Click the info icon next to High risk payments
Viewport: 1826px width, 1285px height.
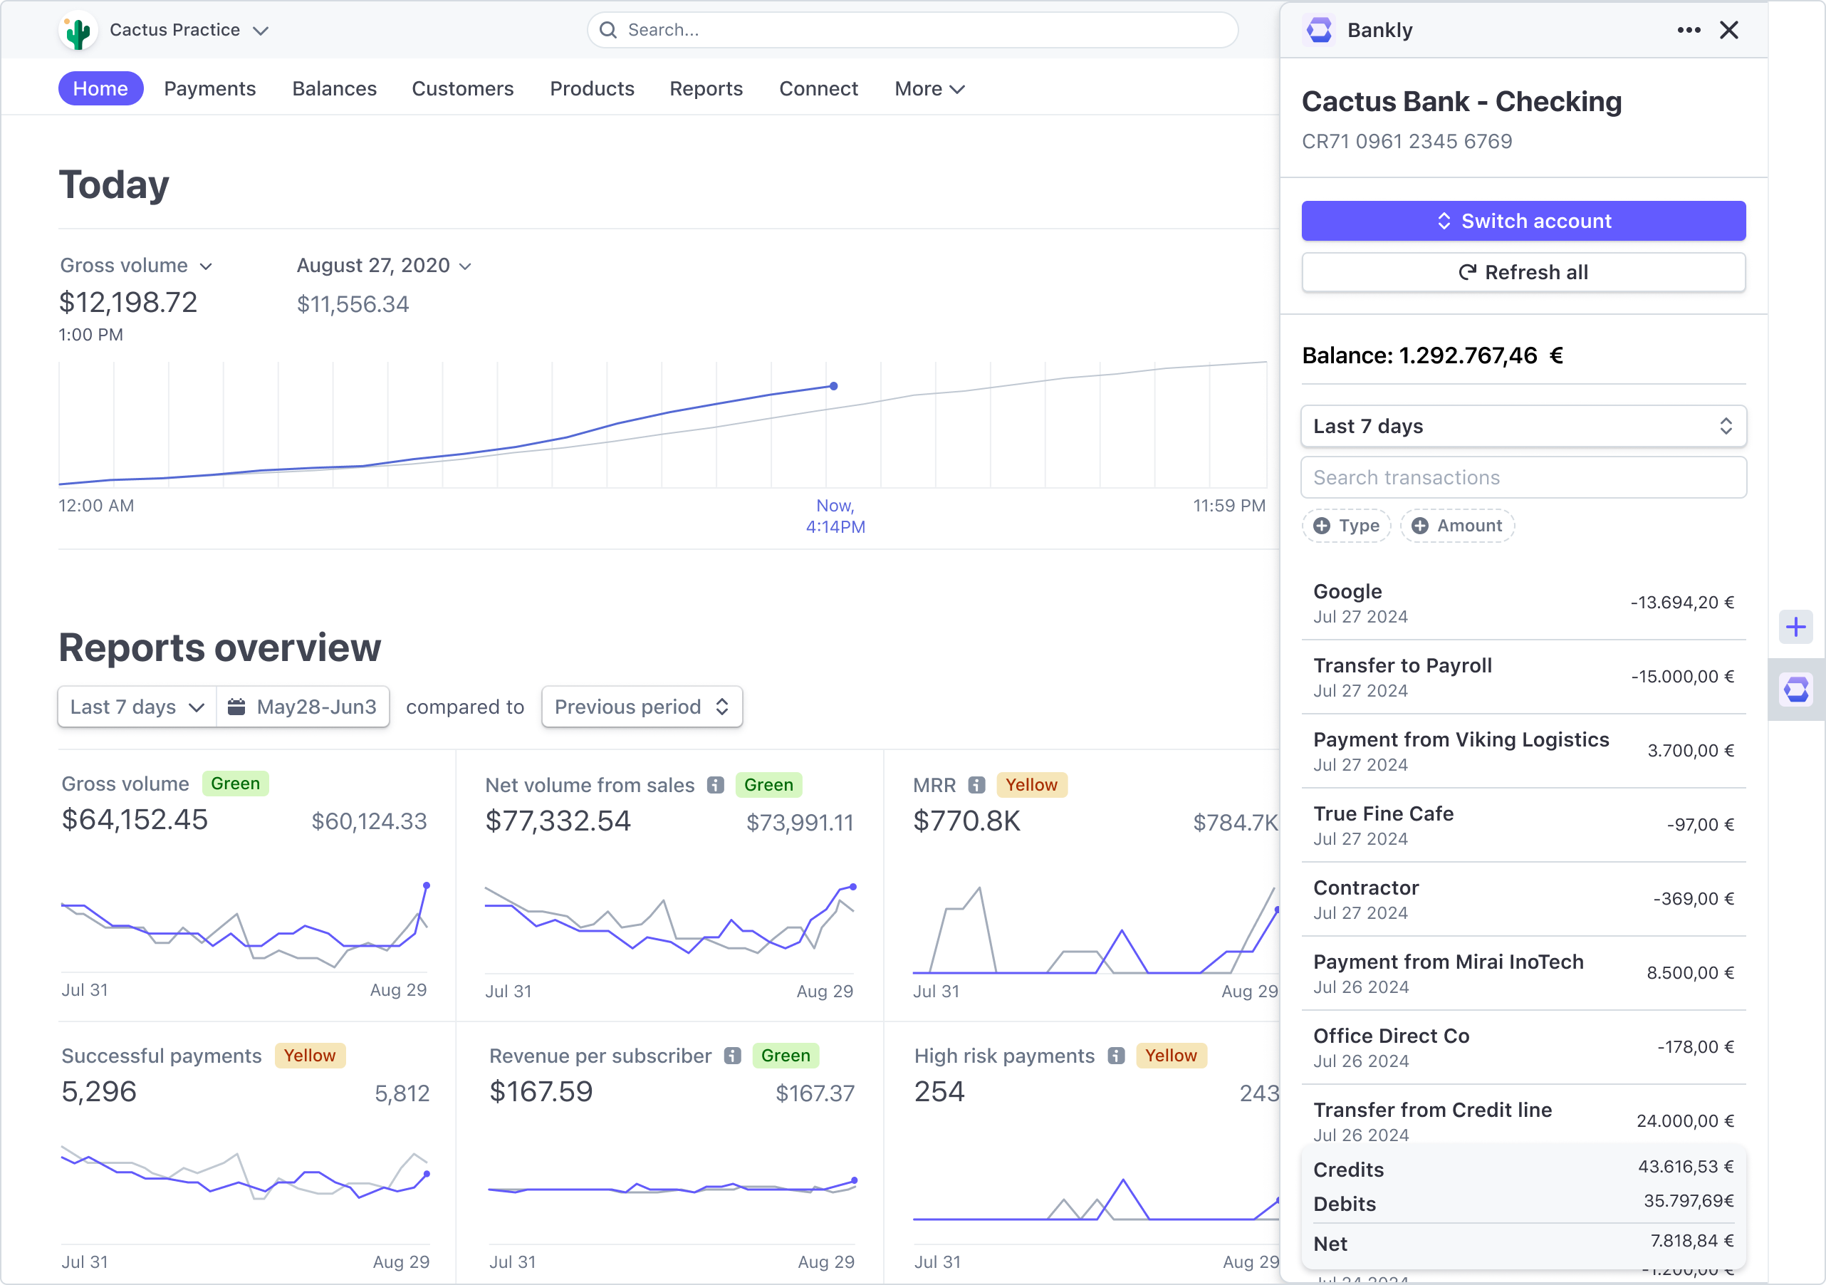coord(1117,1056)
